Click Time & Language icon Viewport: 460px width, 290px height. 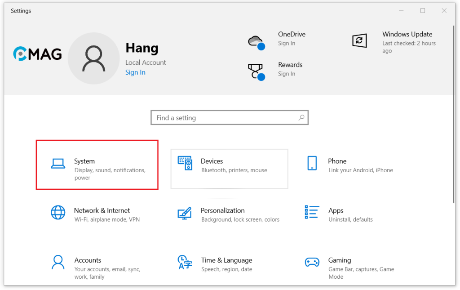click(185, 262)
